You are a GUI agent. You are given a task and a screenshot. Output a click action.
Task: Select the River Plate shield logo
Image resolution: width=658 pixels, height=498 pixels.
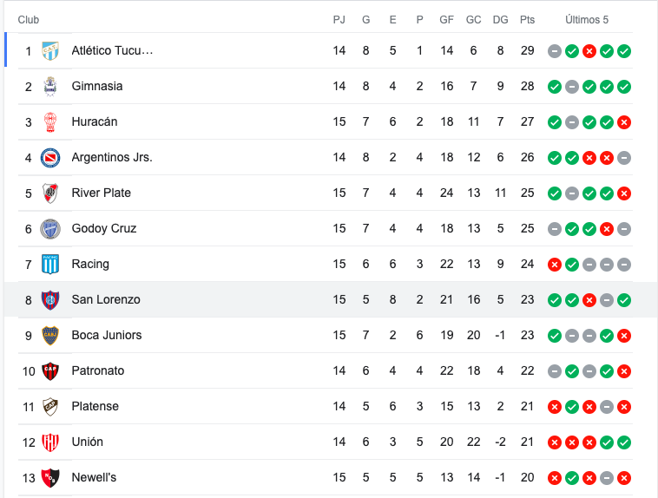pos(50,193)
